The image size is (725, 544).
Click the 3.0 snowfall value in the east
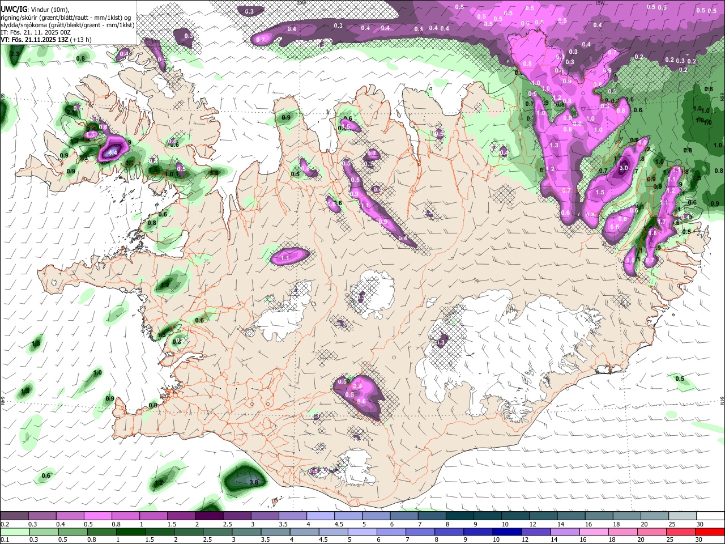(624, 168)
